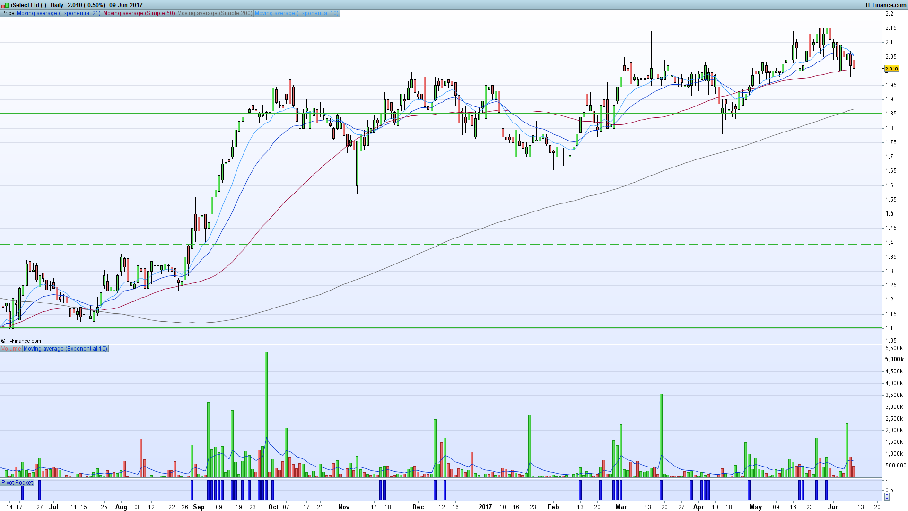This screenshot has width=908, height=511.
Task: Click the Volume label in lower panel
Action: (11, 349)
